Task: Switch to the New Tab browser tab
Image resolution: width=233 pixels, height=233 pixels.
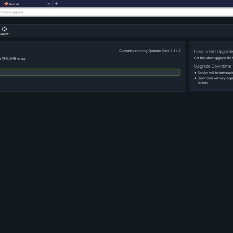Action: 27,4
